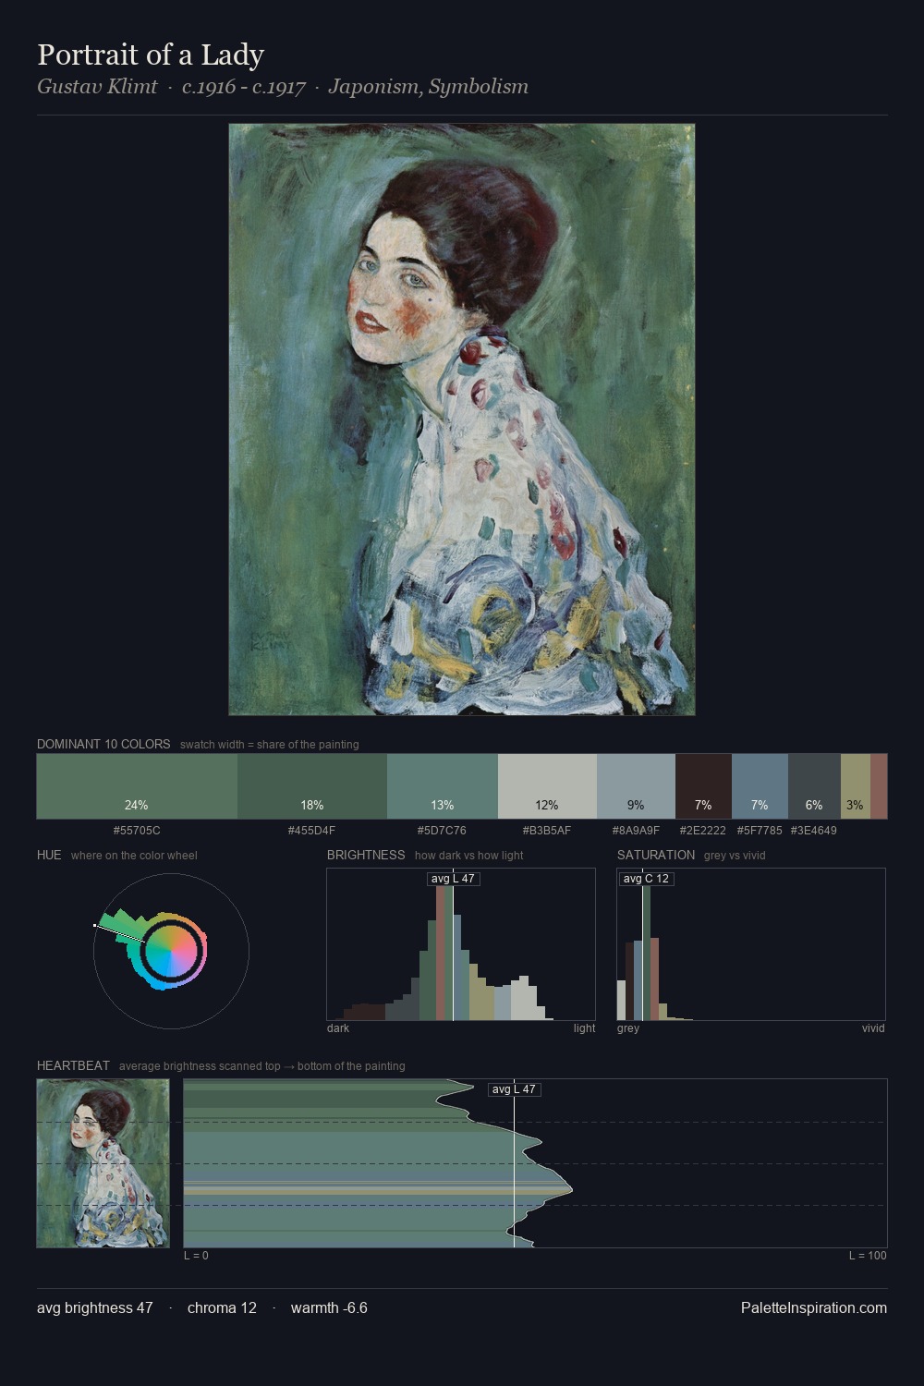
Task: Click the 'vivid' axis label under saturation
Action: tap(873, 1028)
